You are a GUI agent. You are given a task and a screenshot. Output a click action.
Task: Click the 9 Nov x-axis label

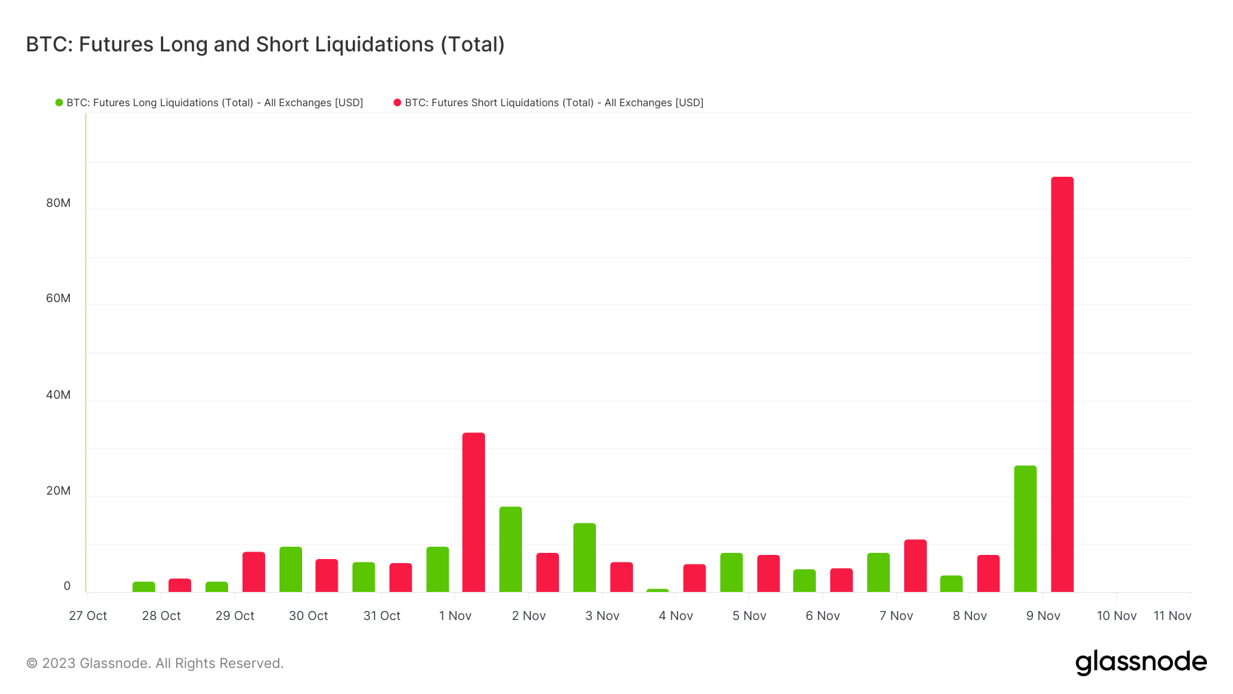tap(1043, 616)
